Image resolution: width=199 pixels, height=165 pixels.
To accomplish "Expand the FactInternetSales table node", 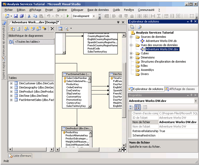I will coord(11,100).
